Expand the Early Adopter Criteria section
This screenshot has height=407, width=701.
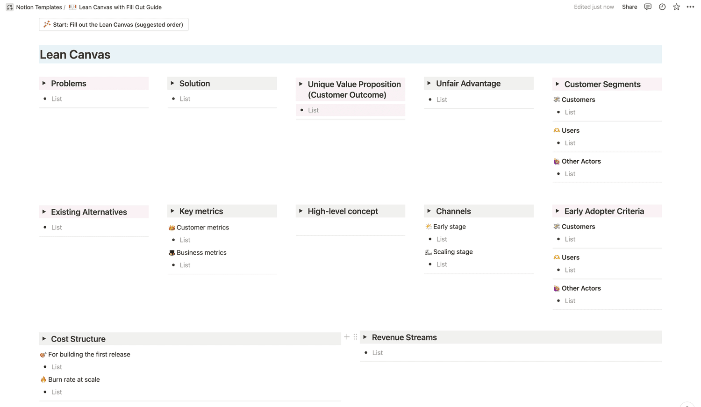tap(558, 211)
